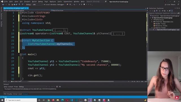The width and height of the screenshot is (181, 102).
Task: Click collapsed code box after operator<< signature
Action: click(118, 34)
